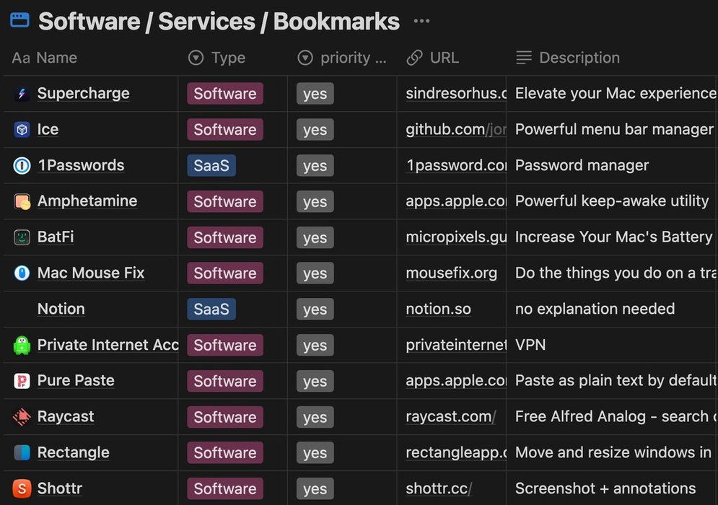Follow the sindresorhus URL for Supercharge
Screen dimensions: 718x505
pos(456,93)
